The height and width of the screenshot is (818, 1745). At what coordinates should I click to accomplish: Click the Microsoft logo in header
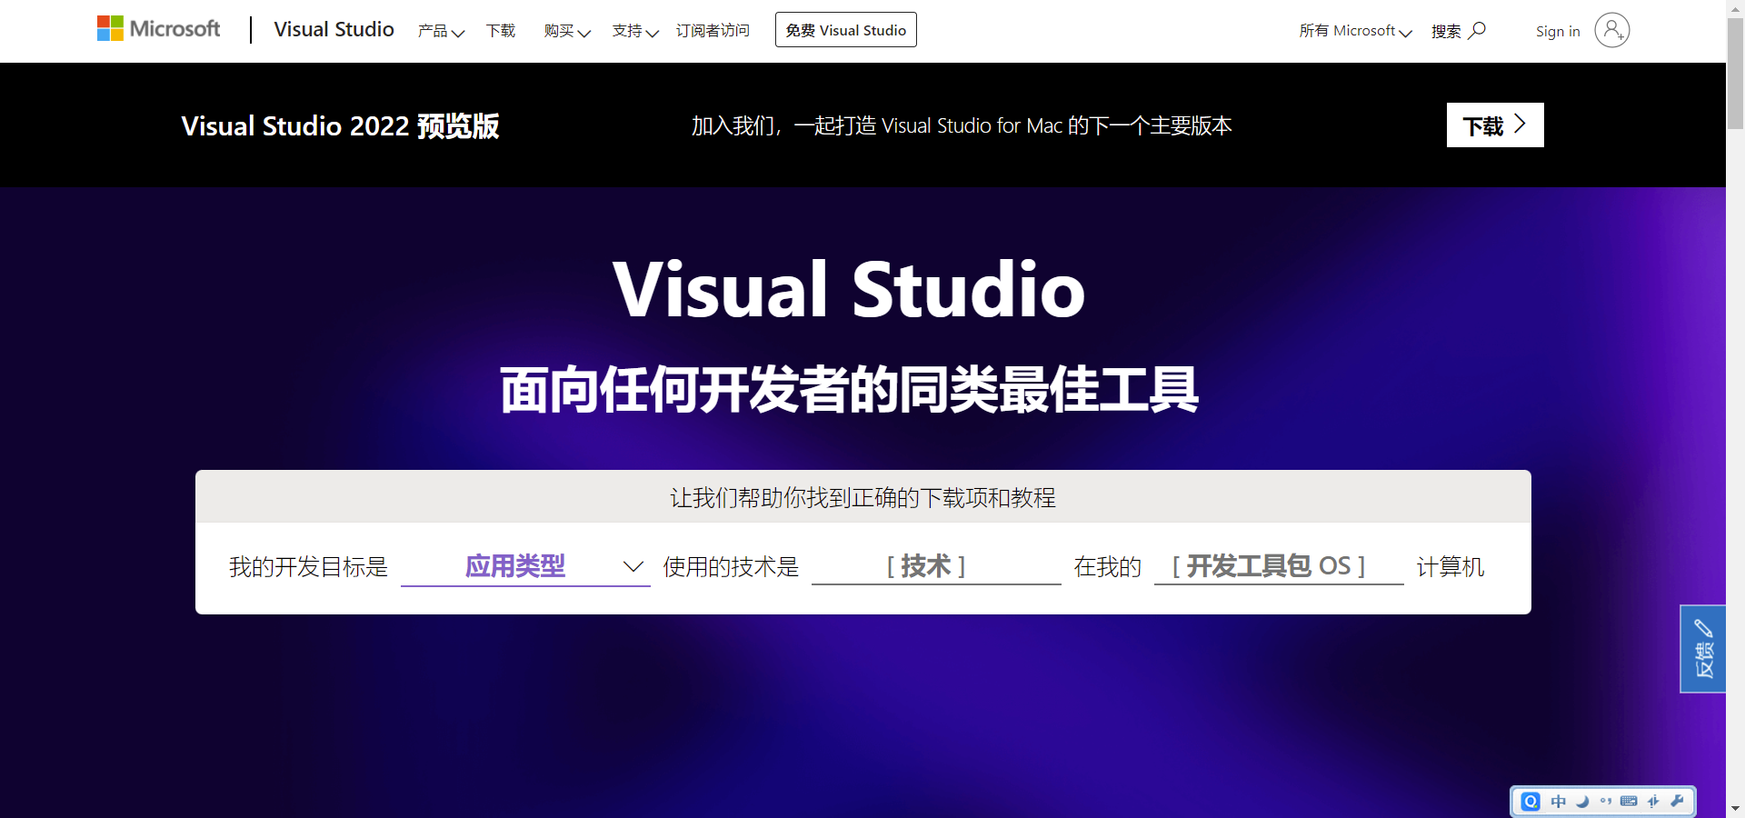click(158, 29)
